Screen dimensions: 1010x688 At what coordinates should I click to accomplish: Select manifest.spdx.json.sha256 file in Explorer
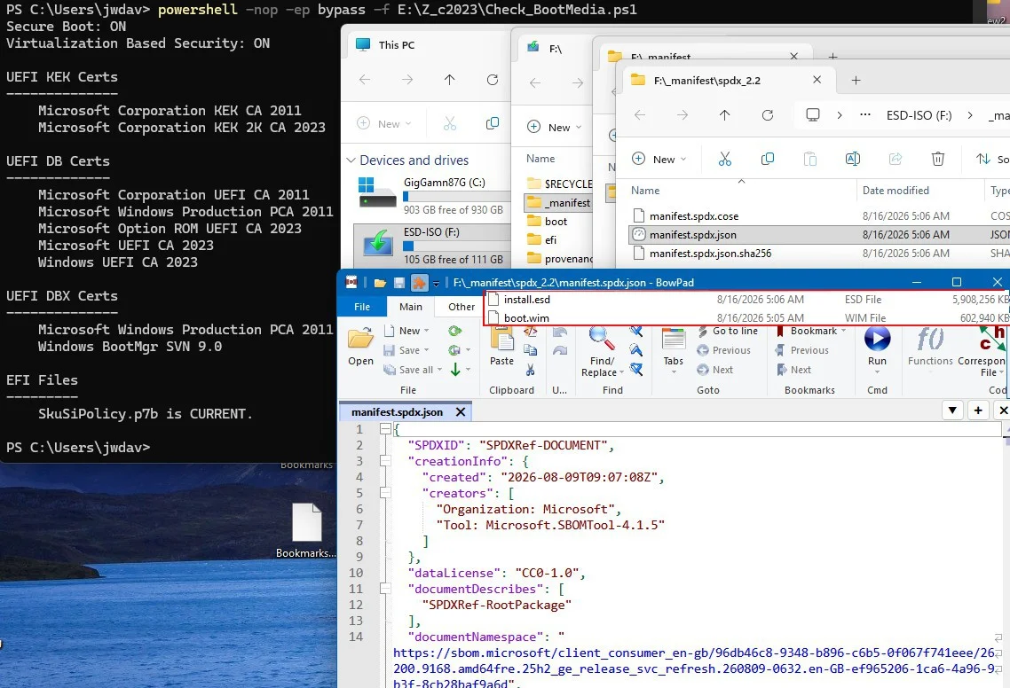pyautogui.click(x=710, y=254)
